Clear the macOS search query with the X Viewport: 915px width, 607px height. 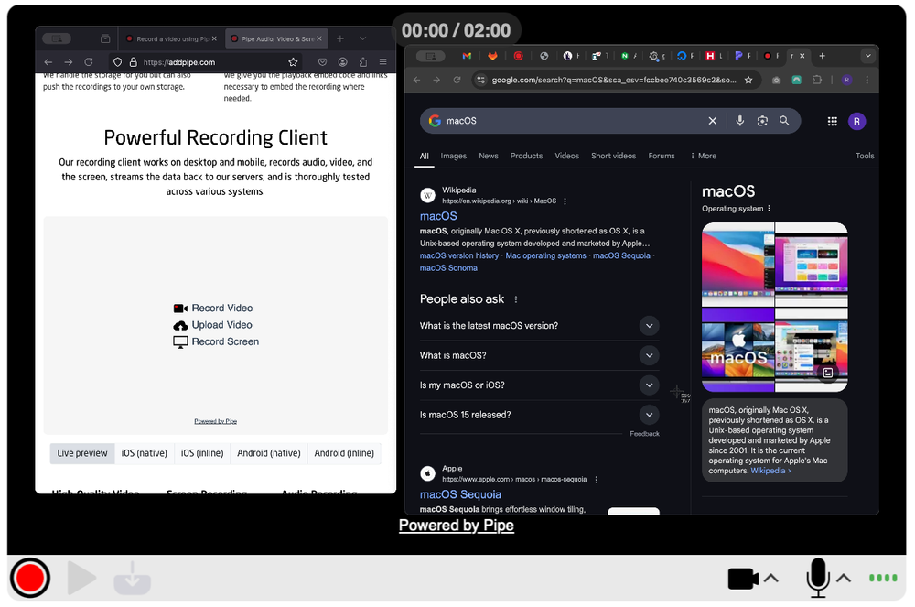[713, 120]
